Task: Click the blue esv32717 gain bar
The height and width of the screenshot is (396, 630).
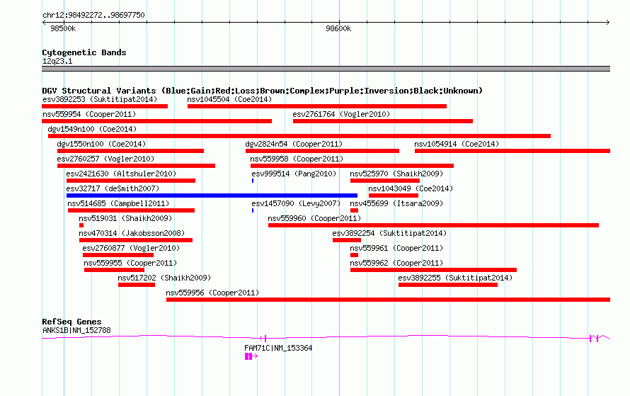Action: point(212,196)
